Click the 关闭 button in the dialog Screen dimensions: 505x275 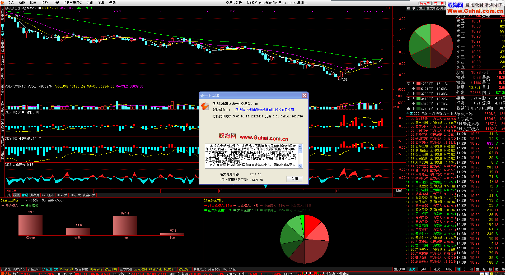tap(294, 179)
